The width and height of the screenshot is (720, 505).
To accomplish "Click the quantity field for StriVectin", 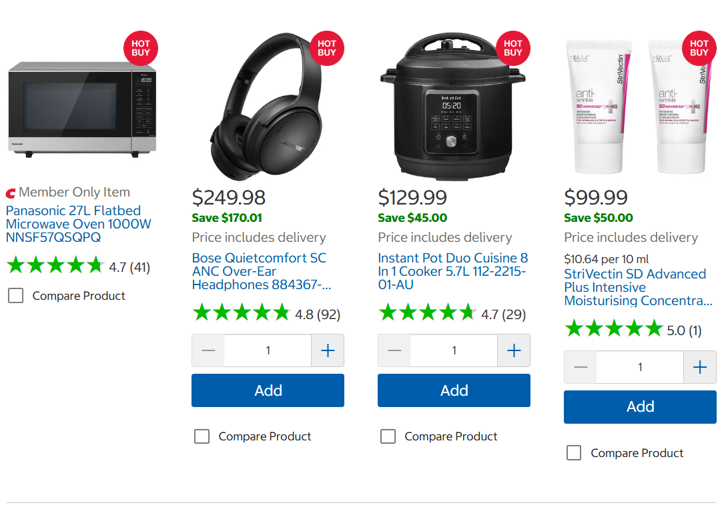I will [x=640, y=367].
